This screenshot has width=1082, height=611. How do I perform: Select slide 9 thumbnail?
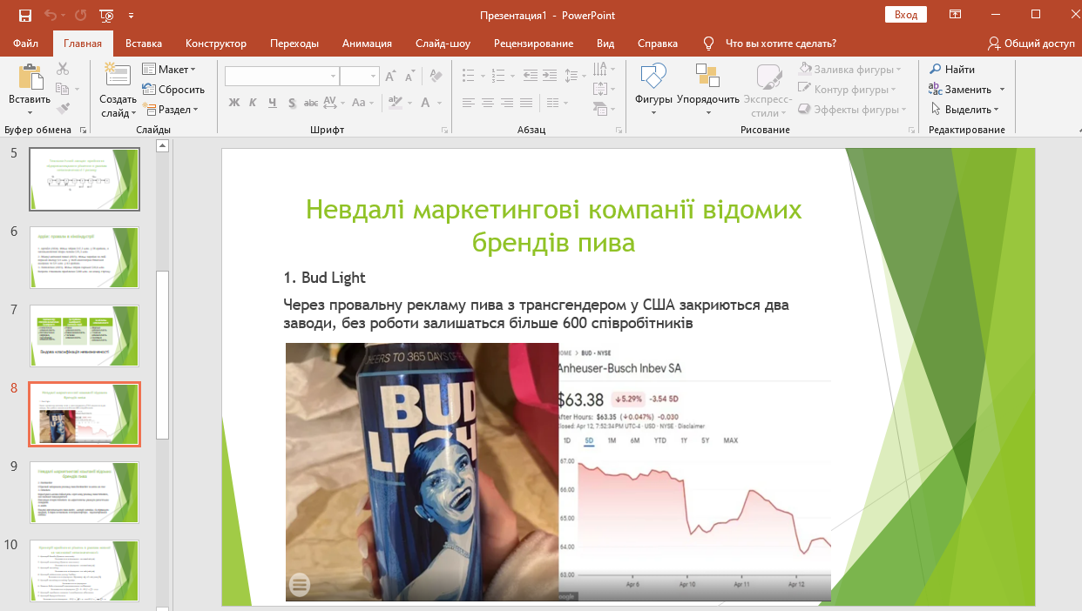coord(84,493)
